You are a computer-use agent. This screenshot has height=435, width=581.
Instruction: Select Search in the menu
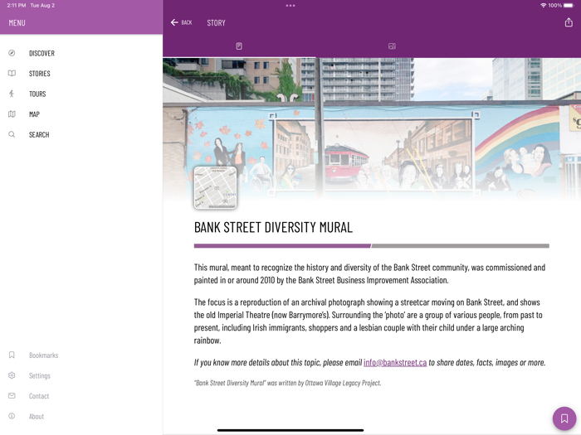click(x=39, y=134)
